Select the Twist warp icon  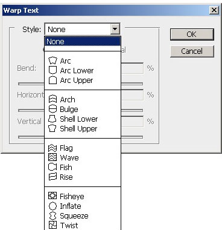(52, 225)
